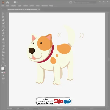The image size is (110, 110).
Task: Close the NewTarh.com document tab
Action: pyautogui.click(x=39, y=9)
